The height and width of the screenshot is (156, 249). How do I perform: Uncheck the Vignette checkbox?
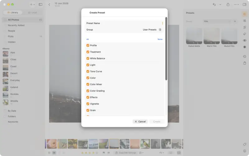pyautogui.click(x=88, y=104)
